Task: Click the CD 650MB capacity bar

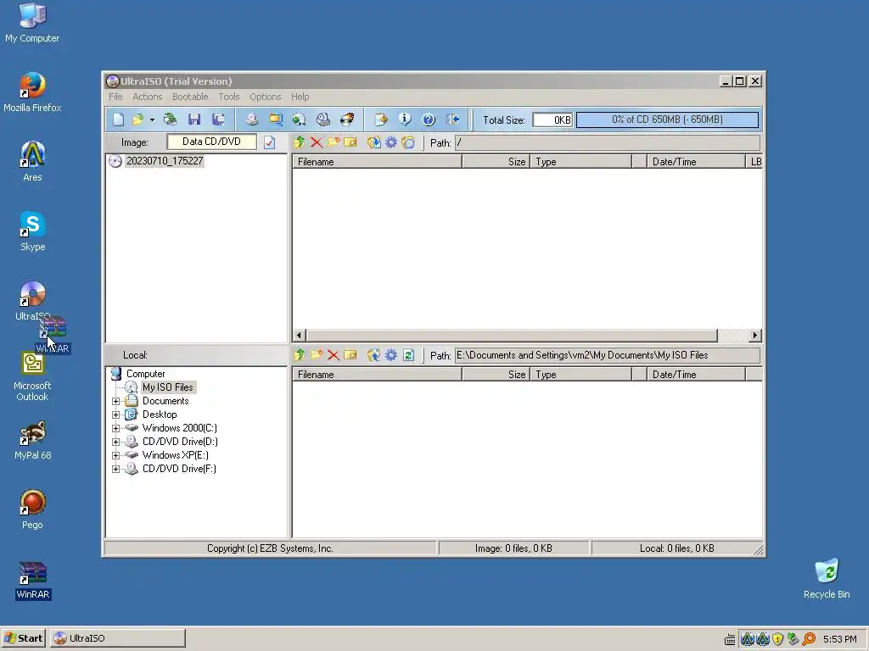Action: pyautogui.click(x=667, y=120)
